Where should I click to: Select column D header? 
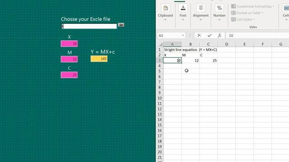tap(227, 44)
